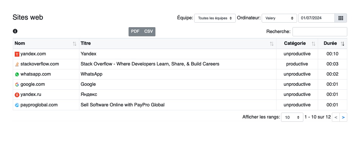Click the 00:03 duration value
This screenshot has height=144, width=364.
[x=333, y=64]
